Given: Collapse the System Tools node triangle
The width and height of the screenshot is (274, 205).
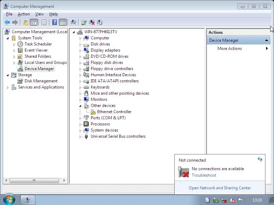Looking at the screenshot, I should coord(8,38).
